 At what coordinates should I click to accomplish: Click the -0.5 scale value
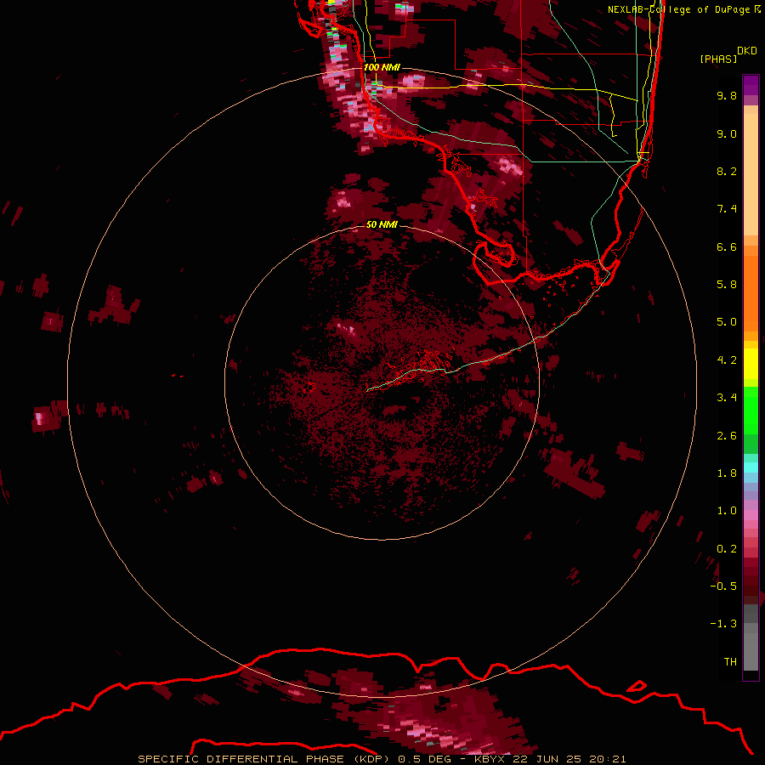[723, 586]
